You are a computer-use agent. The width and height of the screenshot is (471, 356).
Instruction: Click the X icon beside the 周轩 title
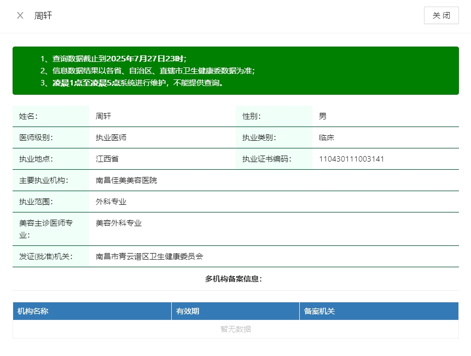[x=20, y=15]
